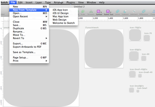
Task: Open the Type menu
Action: (48, 2)
